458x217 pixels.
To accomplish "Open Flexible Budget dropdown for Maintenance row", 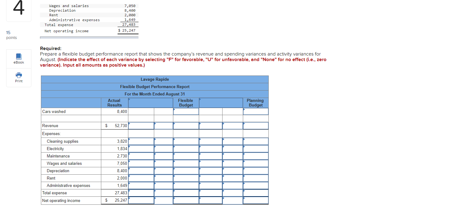I will point(186,156).
